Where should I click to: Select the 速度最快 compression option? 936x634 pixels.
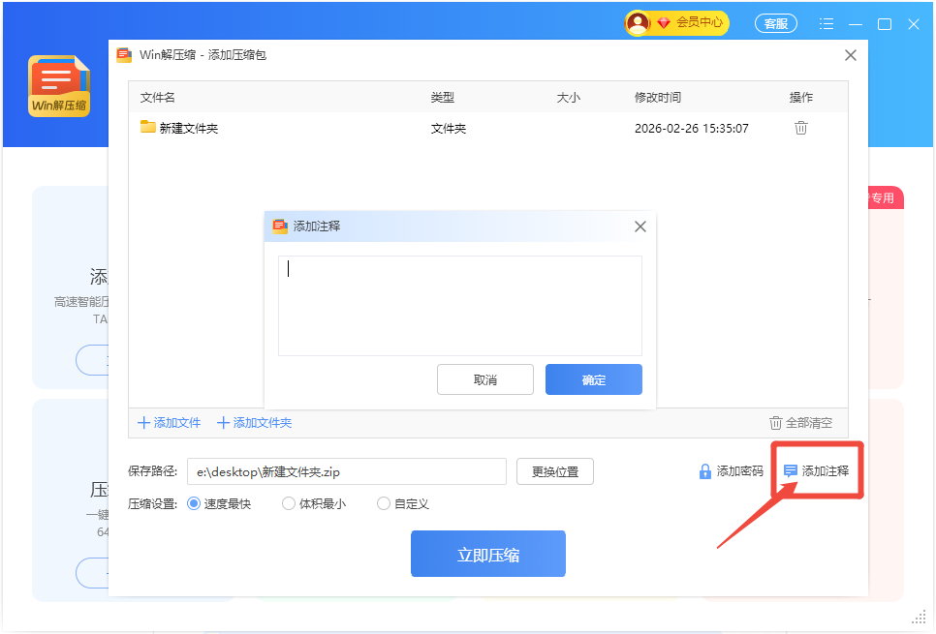194,503
